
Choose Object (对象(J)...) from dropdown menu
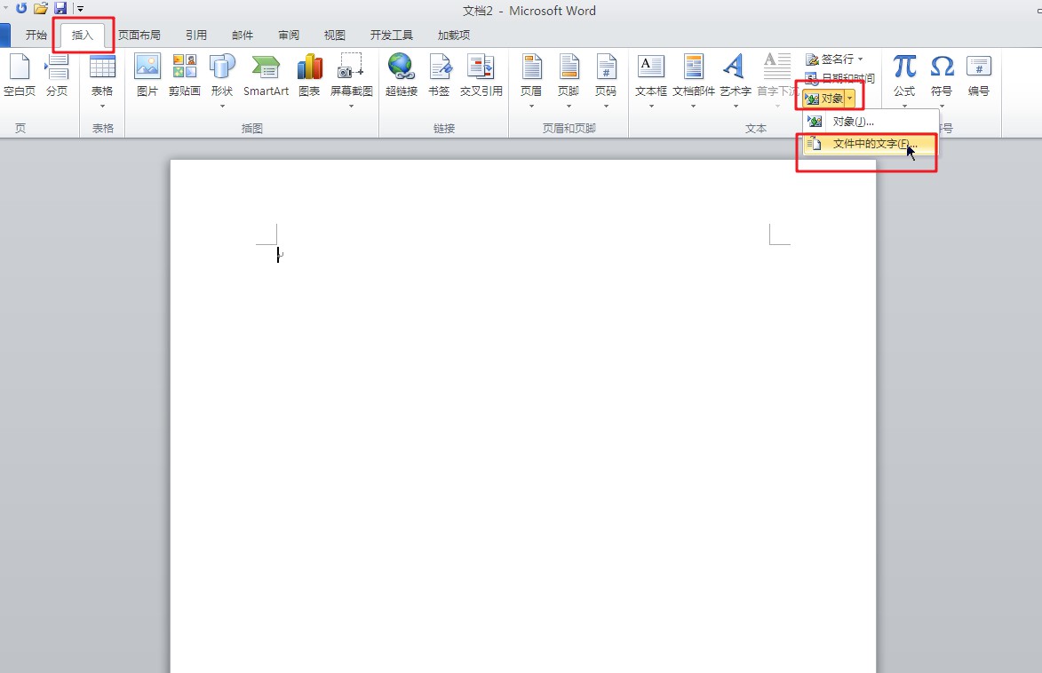pyautogui.click(x=870, y=122)
